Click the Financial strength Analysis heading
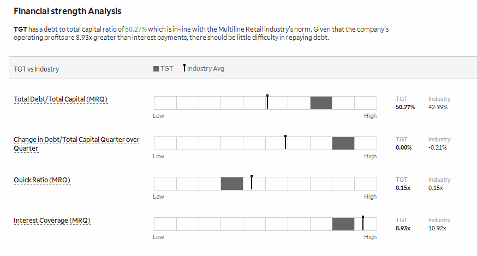 68,11
